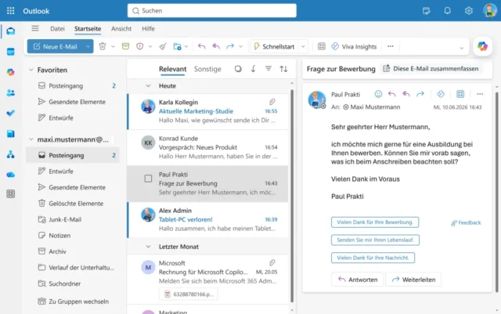Click Viva Insights in the toolbar
Screen dimensions: 501x314
pyautogui.click(x=354, y=47)
